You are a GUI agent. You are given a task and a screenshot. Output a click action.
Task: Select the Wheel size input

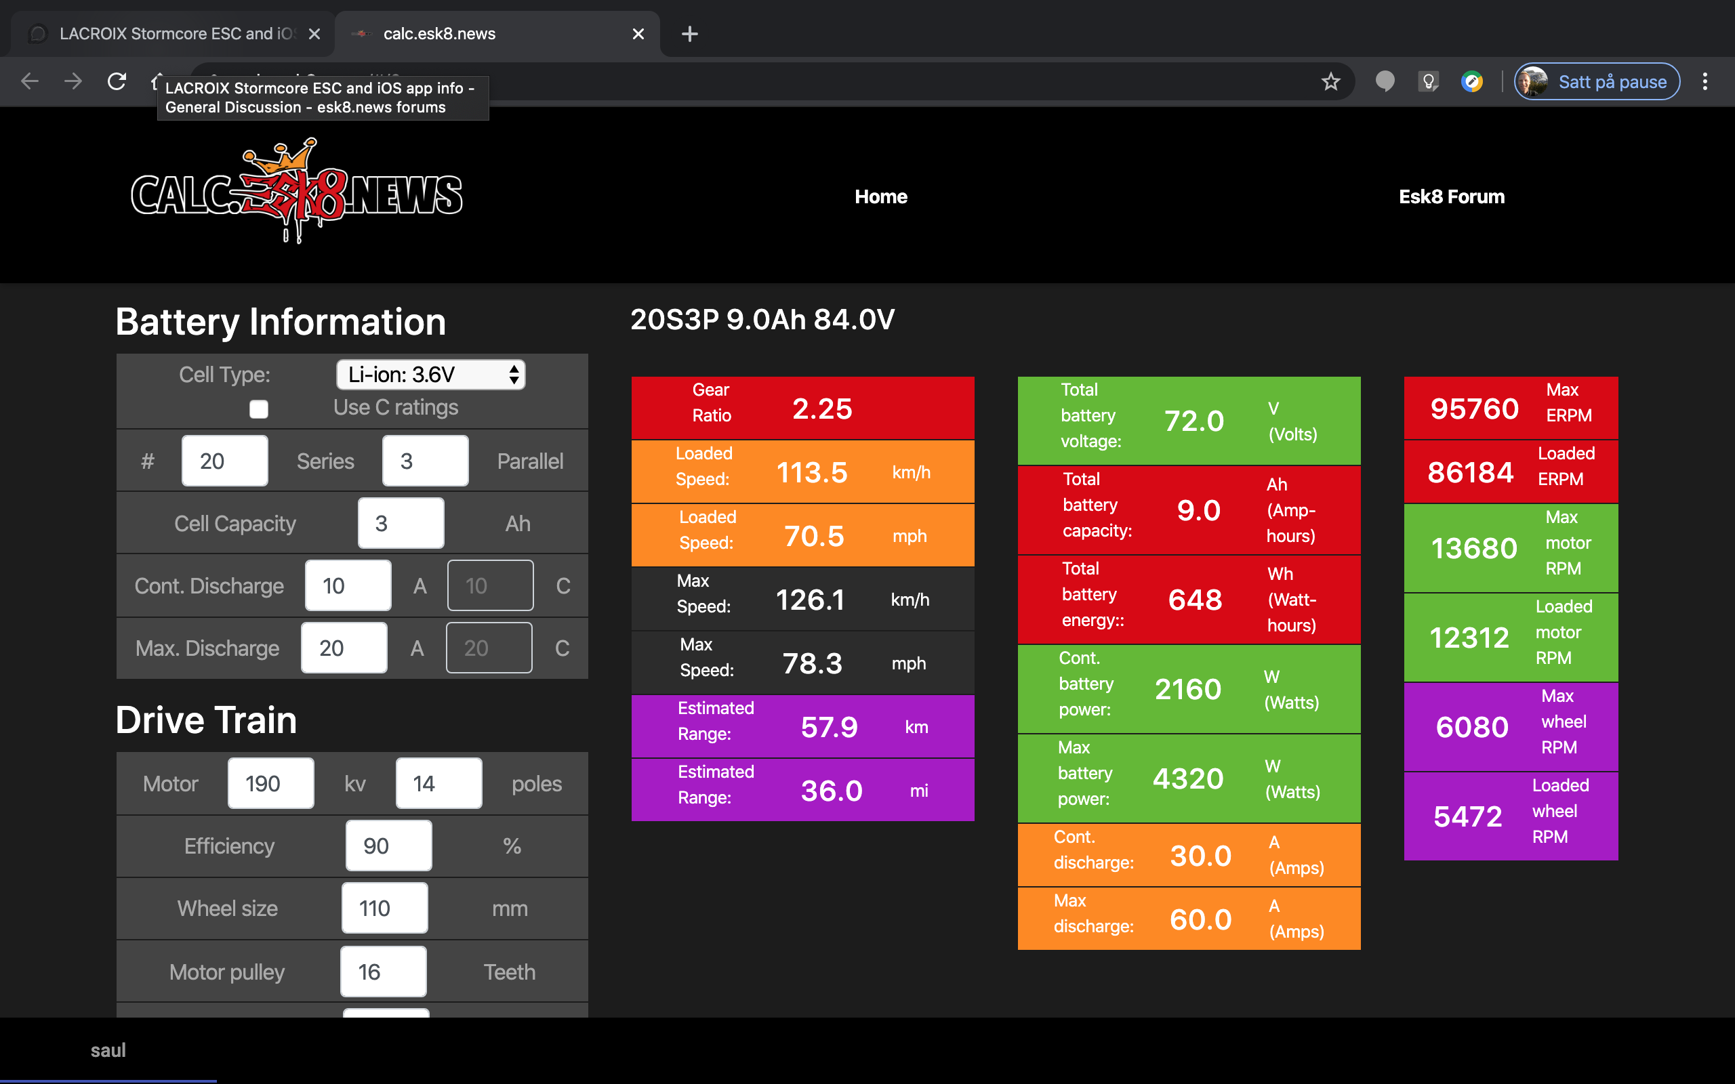point(384,909)
